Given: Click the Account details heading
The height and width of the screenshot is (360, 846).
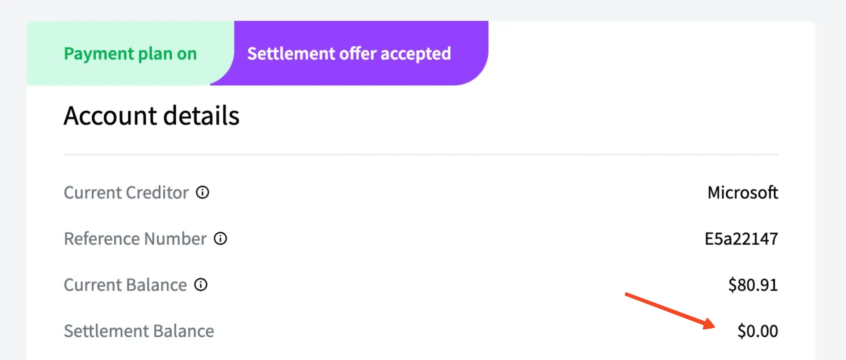Looking at the screenshot, I should pyautogui.click(x=152, y=115).
